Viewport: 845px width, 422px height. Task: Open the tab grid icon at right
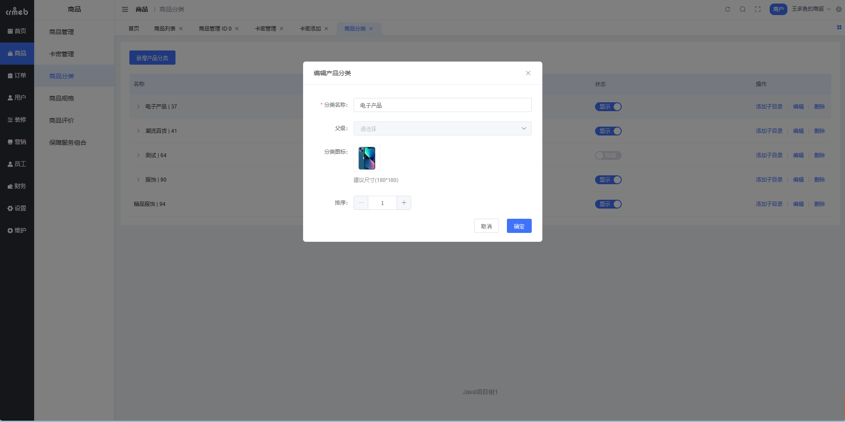coord(839,27)
